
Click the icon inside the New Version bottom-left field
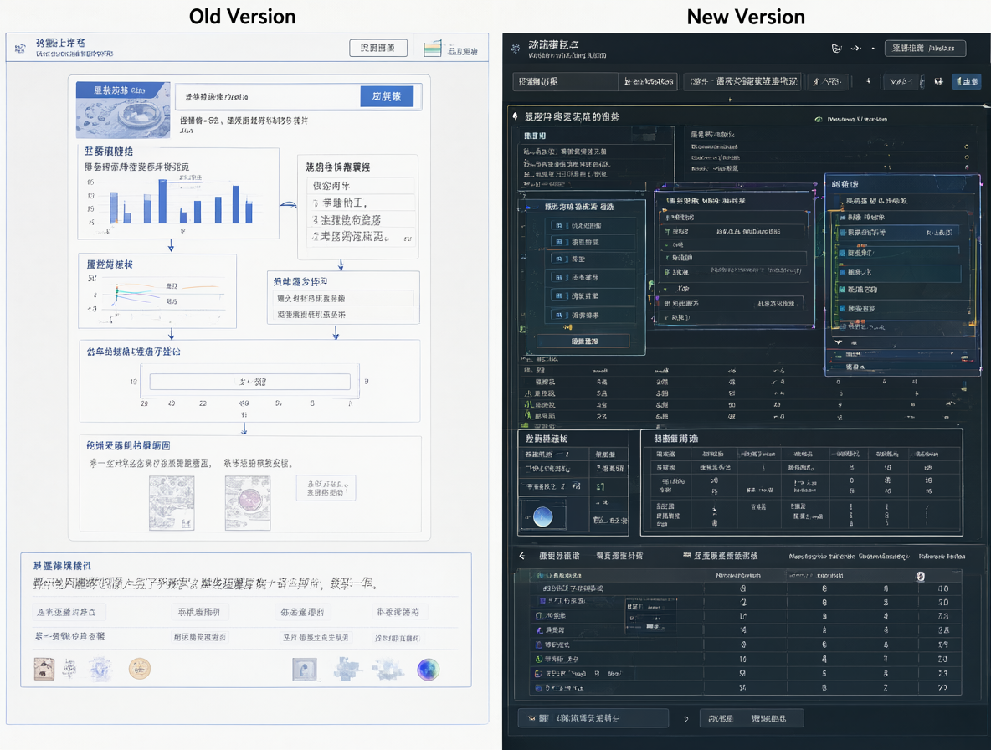(531, 718)
